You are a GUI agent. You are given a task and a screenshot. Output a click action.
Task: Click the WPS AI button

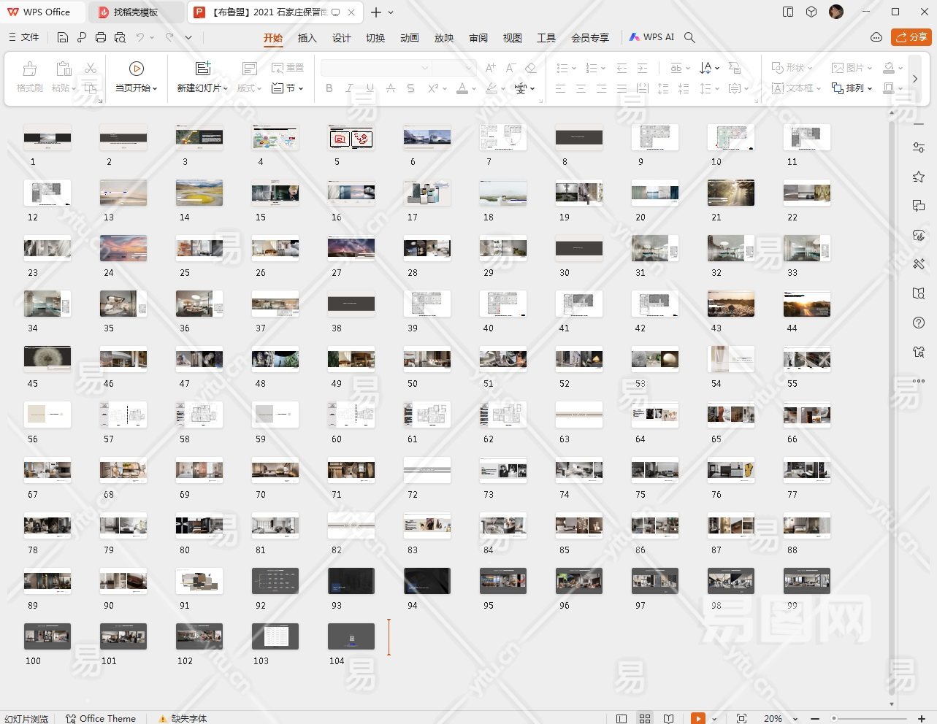651,37
